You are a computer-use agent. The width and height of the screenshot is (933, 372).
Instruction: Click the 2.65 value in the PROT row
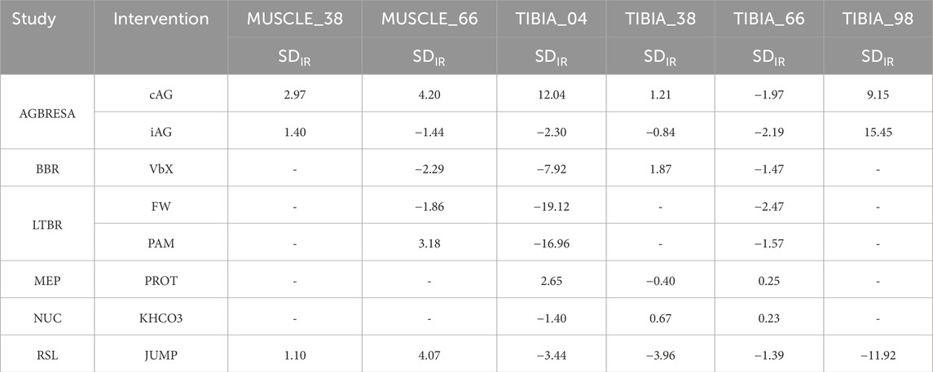pos(533,279)
